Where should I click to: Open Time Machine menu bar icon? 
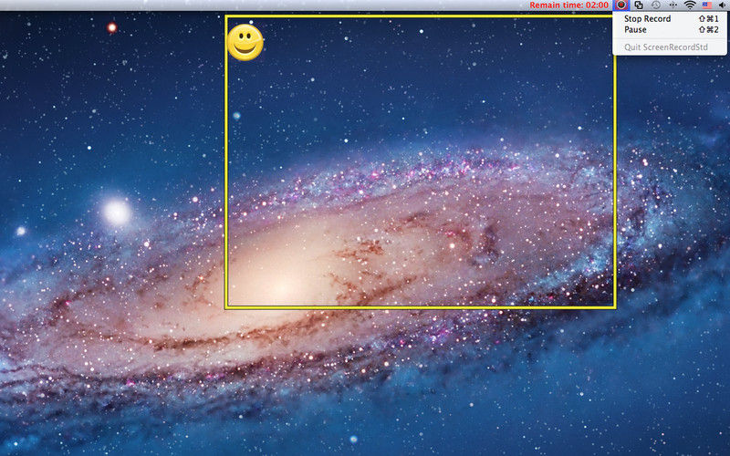[656, 5]
